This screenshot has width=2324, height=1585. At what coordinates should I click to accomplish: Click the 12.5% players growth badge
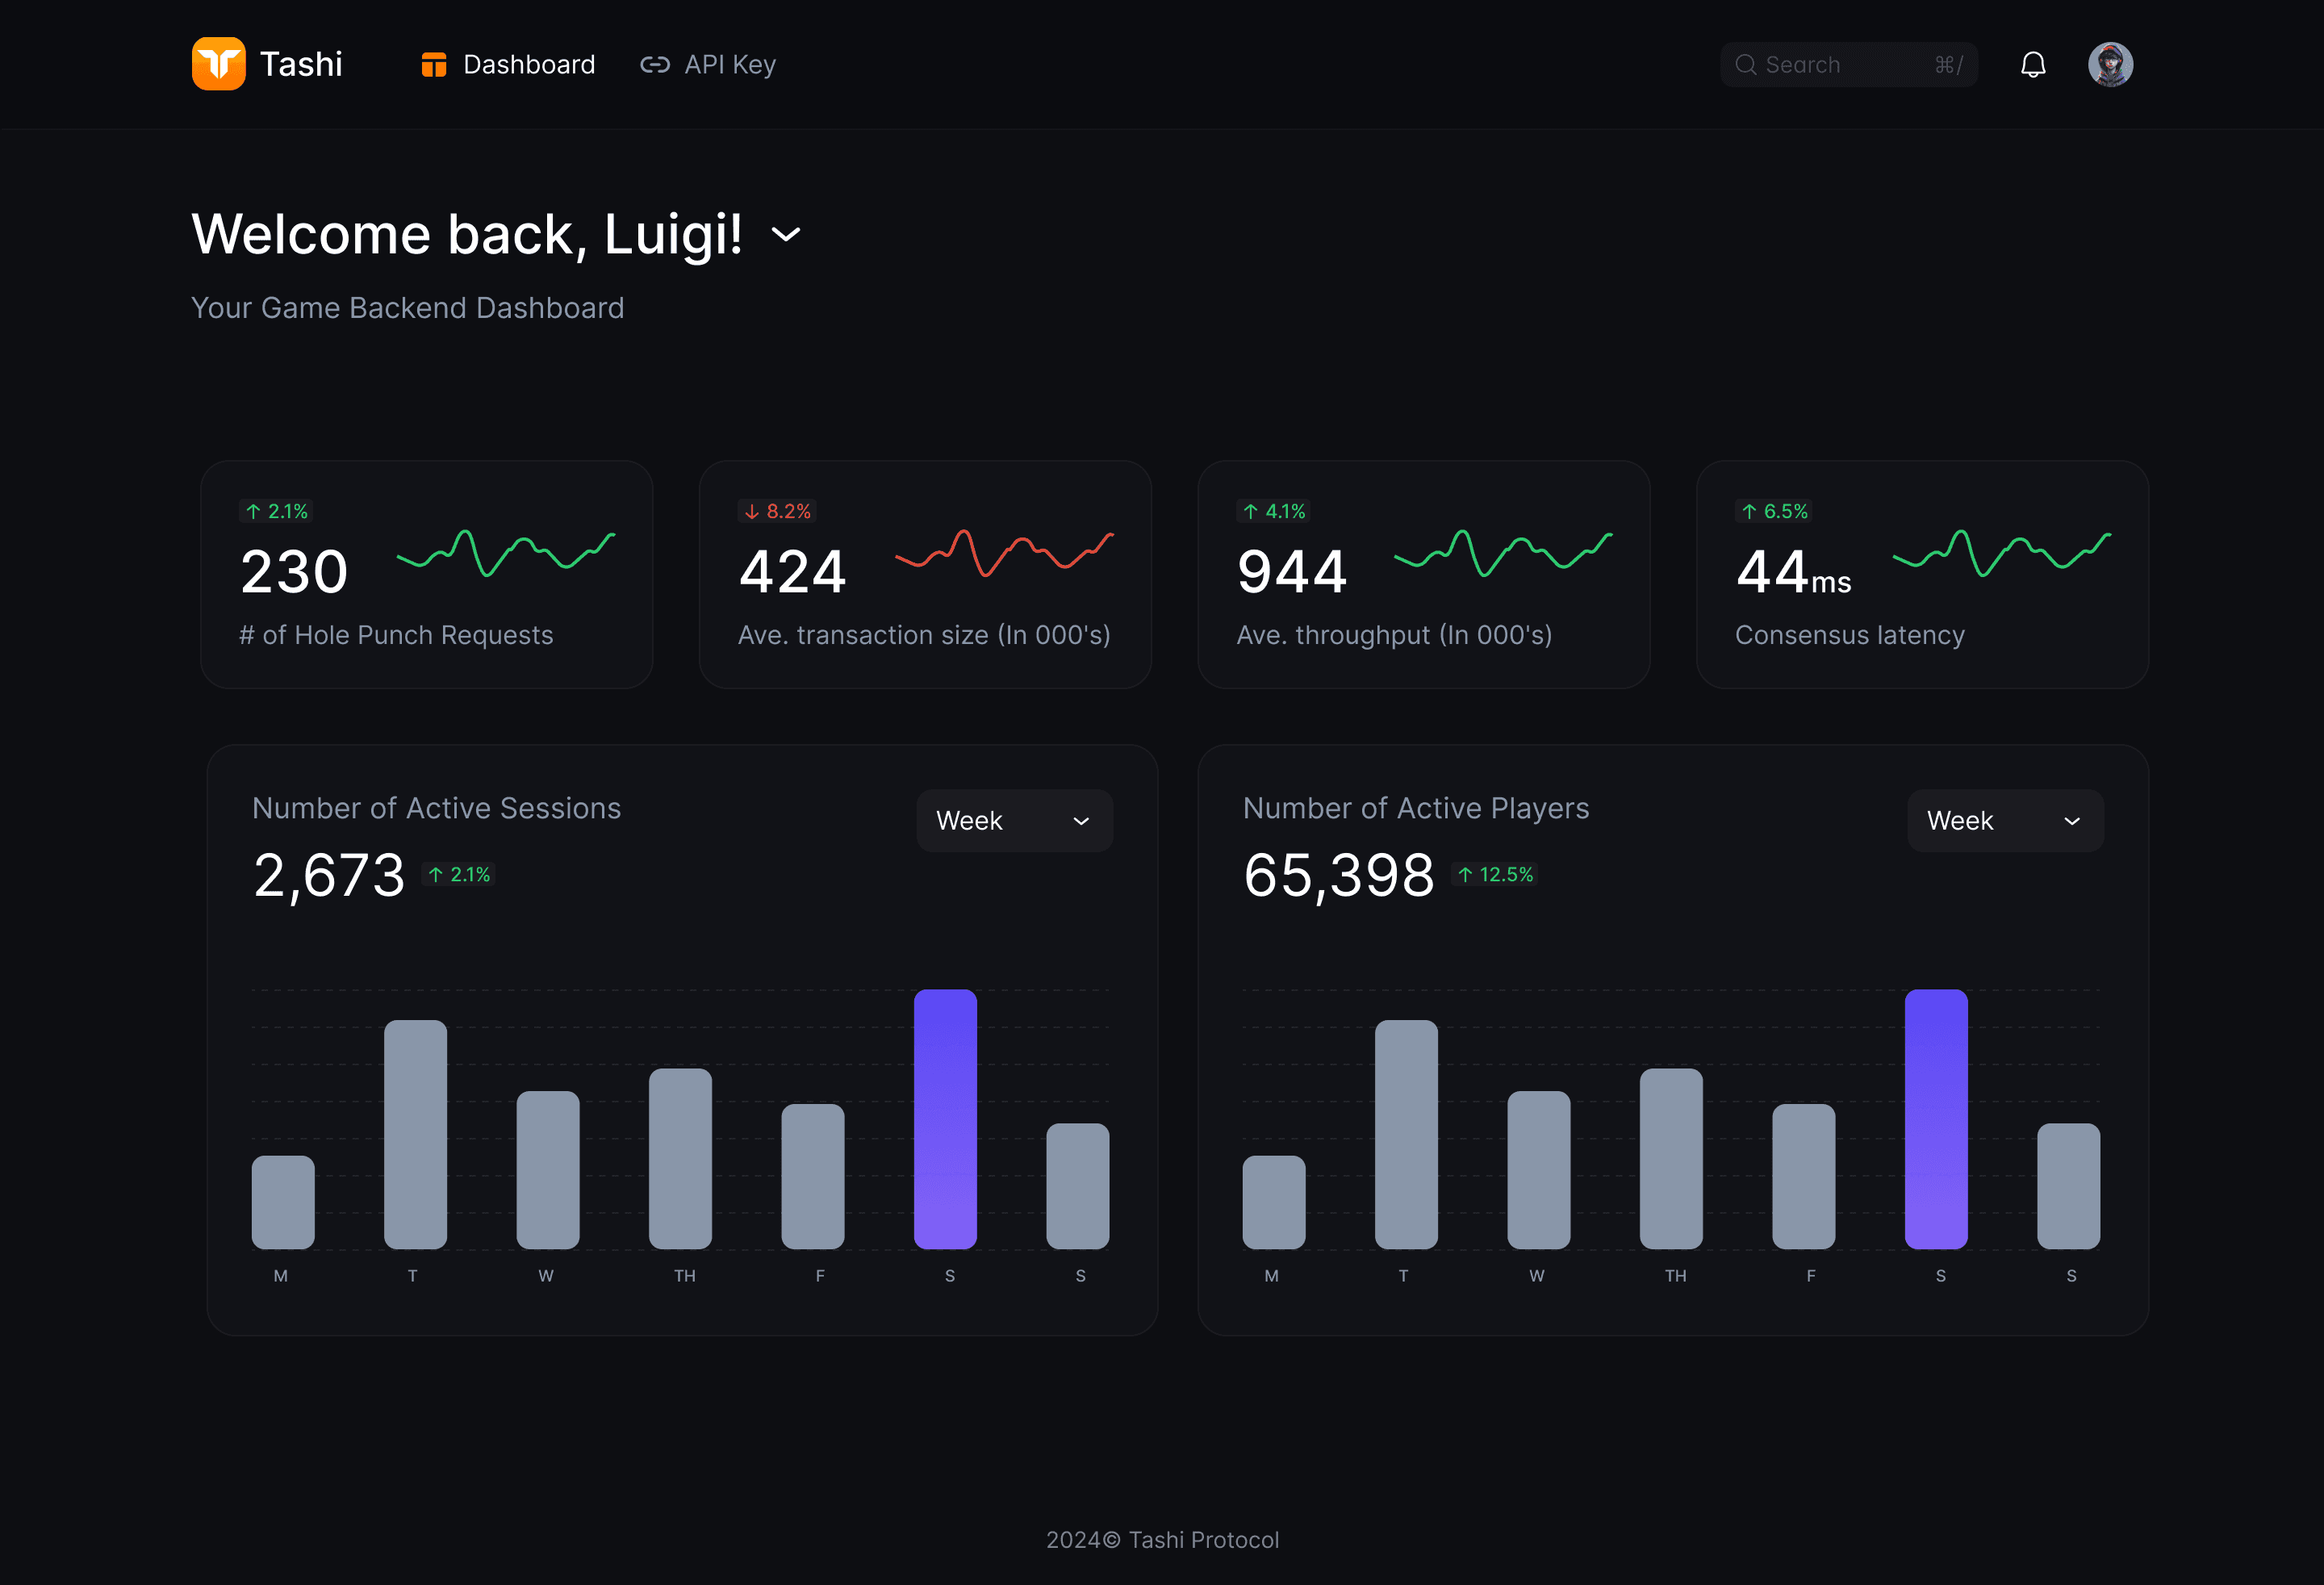tap(1495, 875)
